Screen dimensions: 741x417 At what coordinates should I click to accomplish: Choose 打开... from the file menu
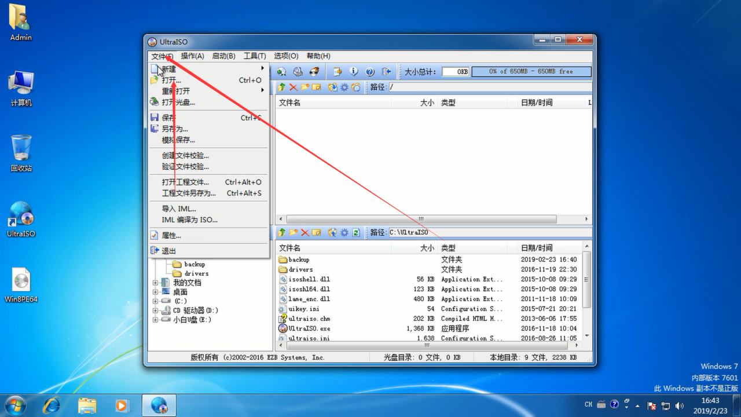pyautogui.click(x=208, y=80)
